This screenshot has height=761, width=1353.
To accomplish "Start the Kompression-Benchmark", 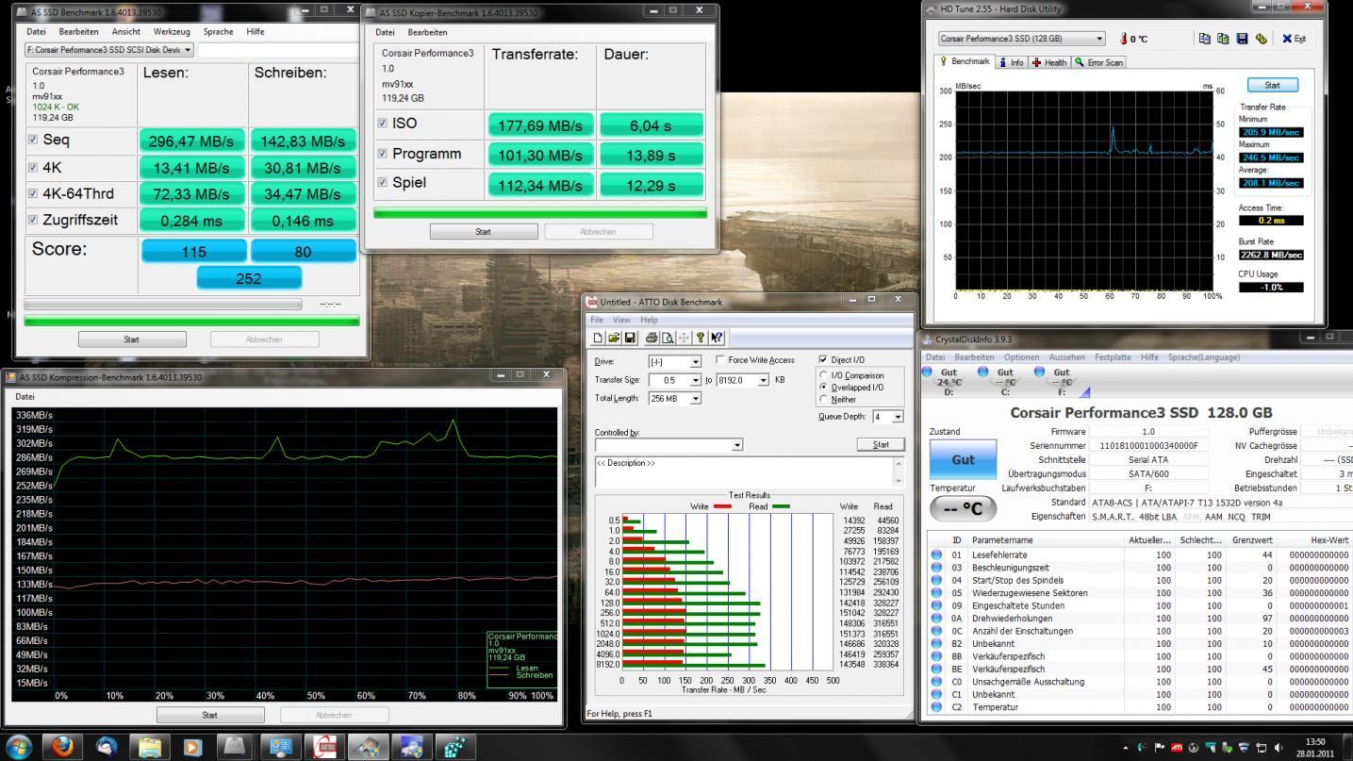I will (x=209, y=715).
